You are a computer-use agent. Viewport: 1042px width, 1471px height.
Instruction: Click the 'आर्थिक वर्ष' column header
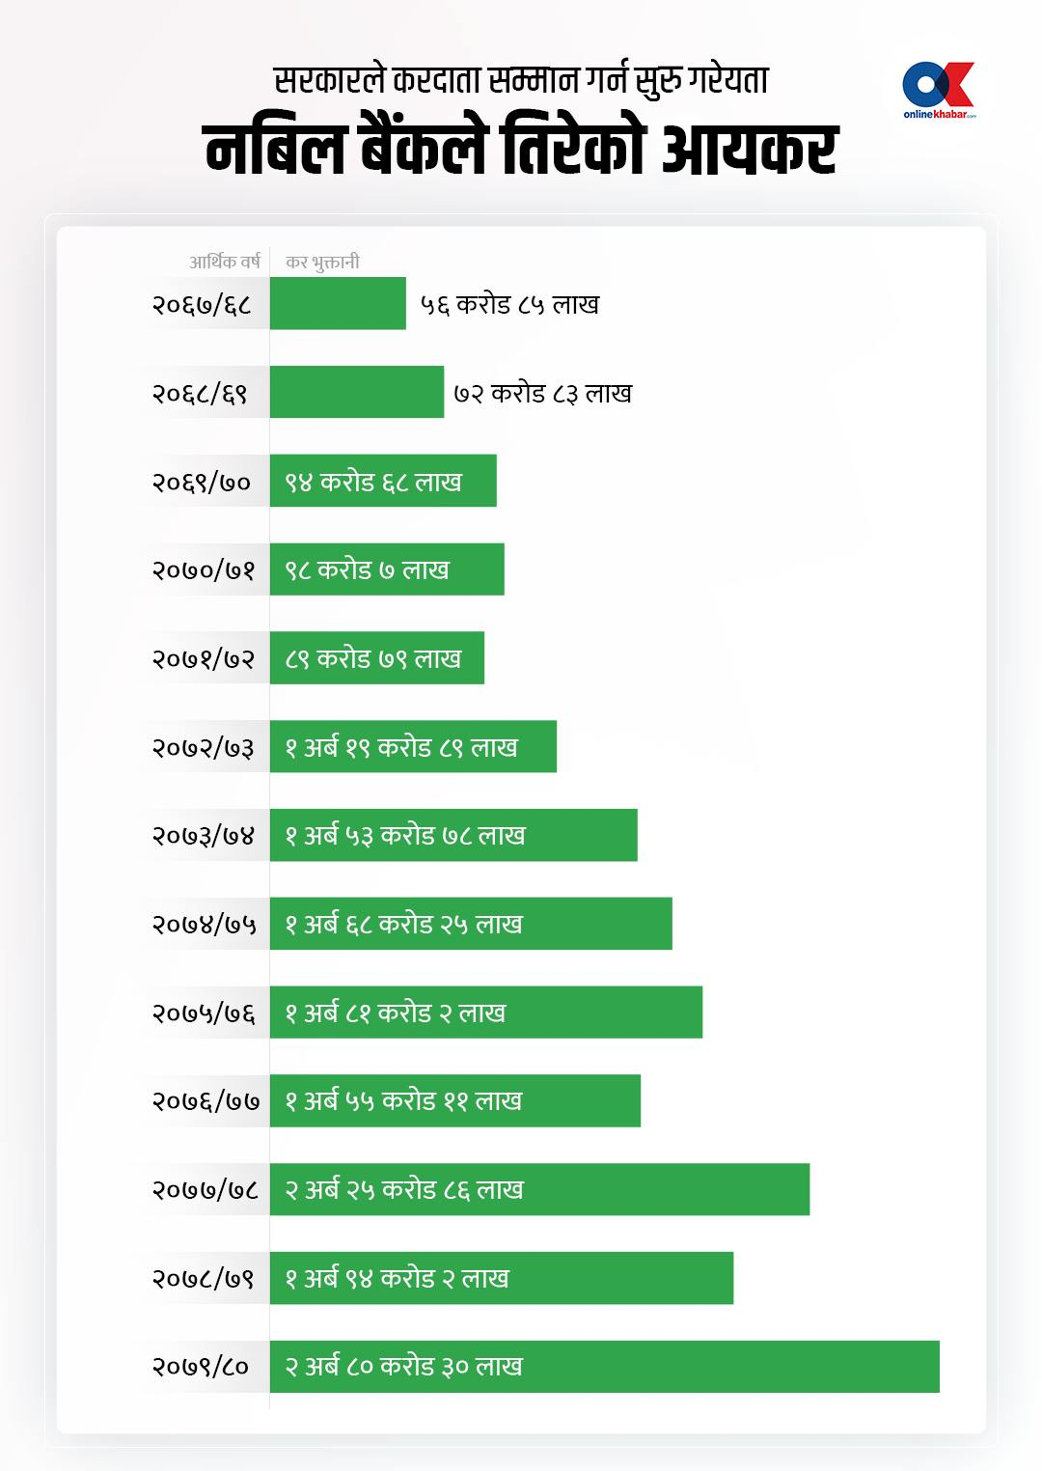(x=225, y=262)
